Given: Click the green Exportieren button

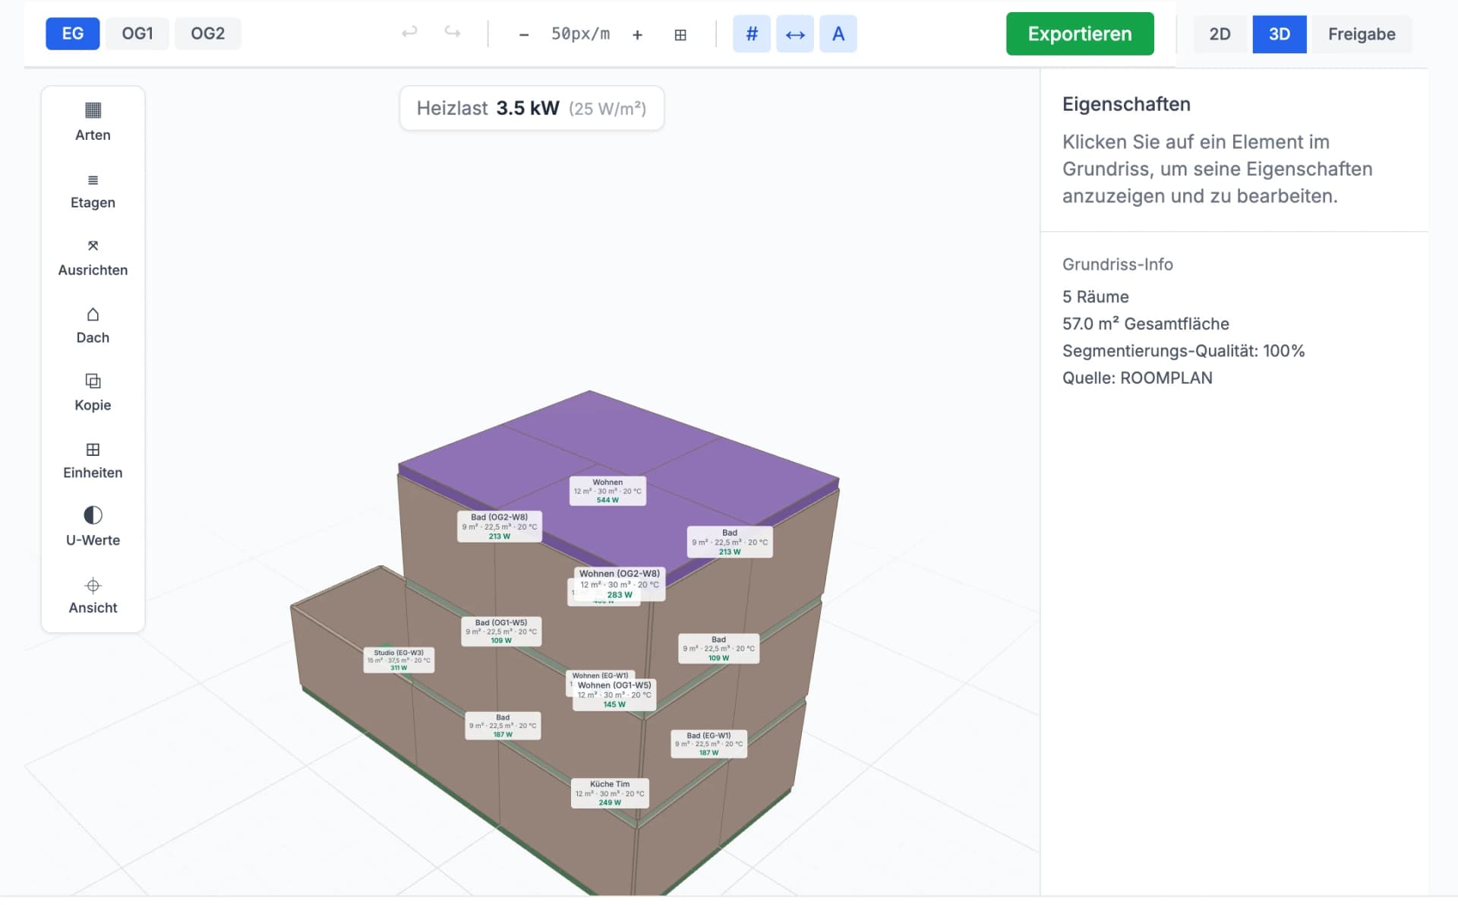Looking at the screenshot, I should coord(1080,33).
